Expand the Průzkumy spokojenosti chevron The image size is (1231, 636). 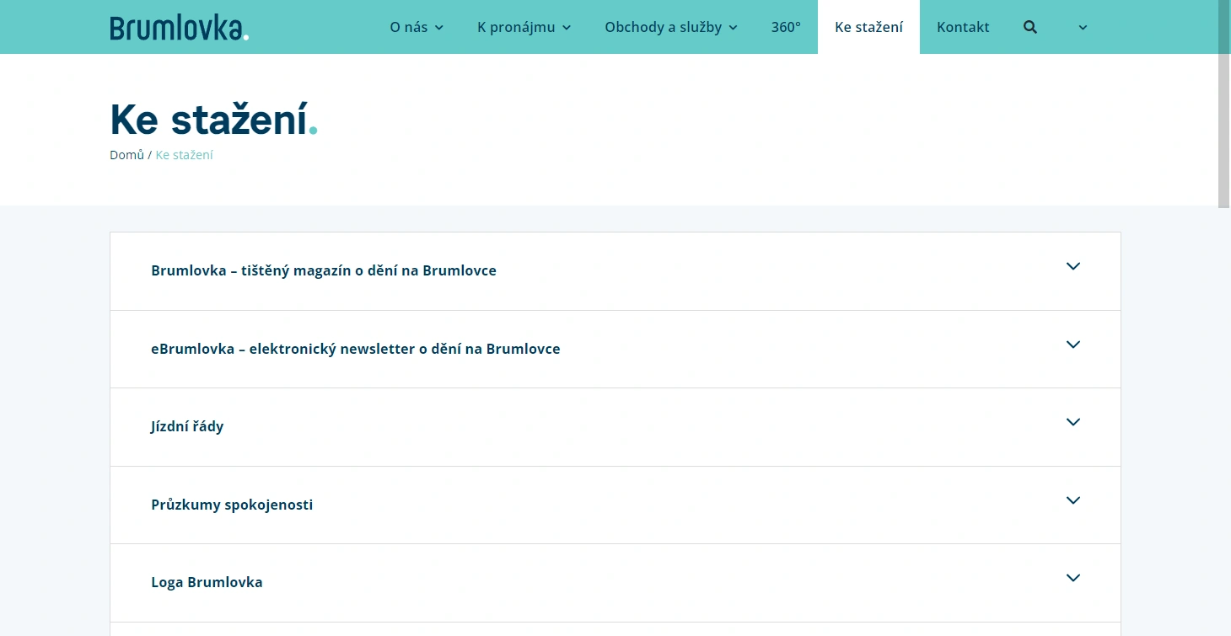point(1073,500)
